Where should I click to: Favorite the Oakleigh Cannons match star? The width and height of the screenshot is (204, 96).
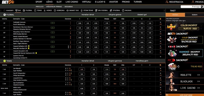(160, 22)
